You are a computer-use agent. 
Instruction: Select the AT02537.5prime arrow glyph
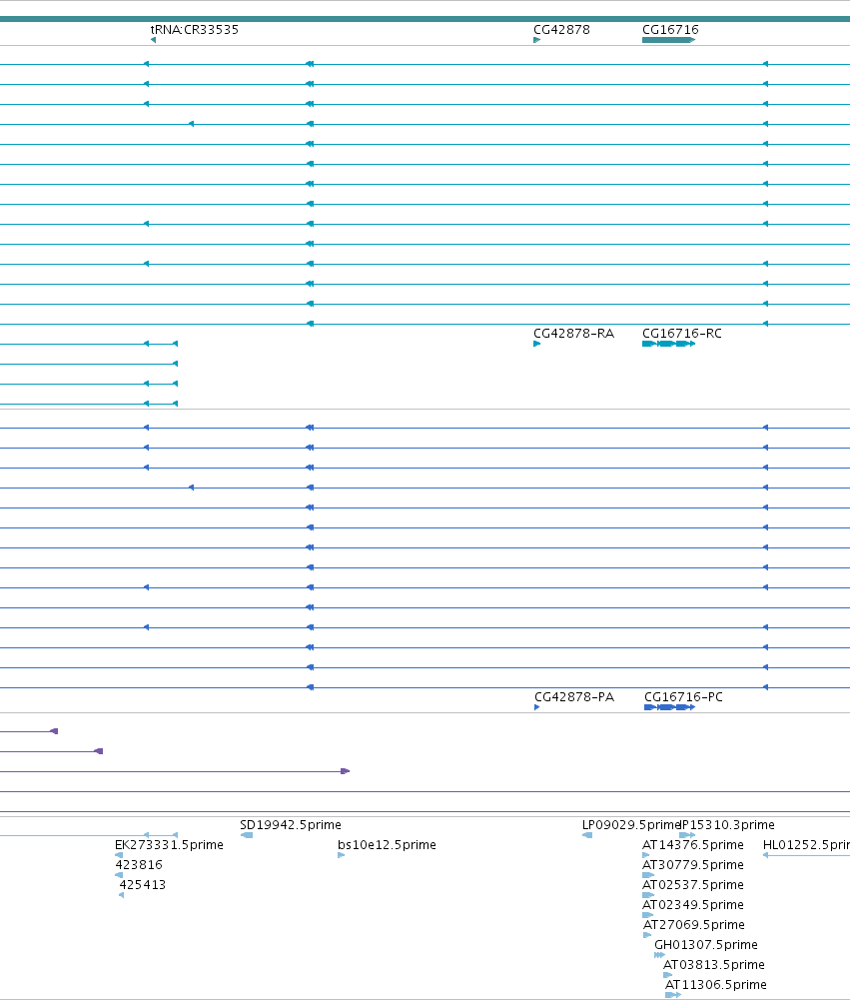point(648,895)
